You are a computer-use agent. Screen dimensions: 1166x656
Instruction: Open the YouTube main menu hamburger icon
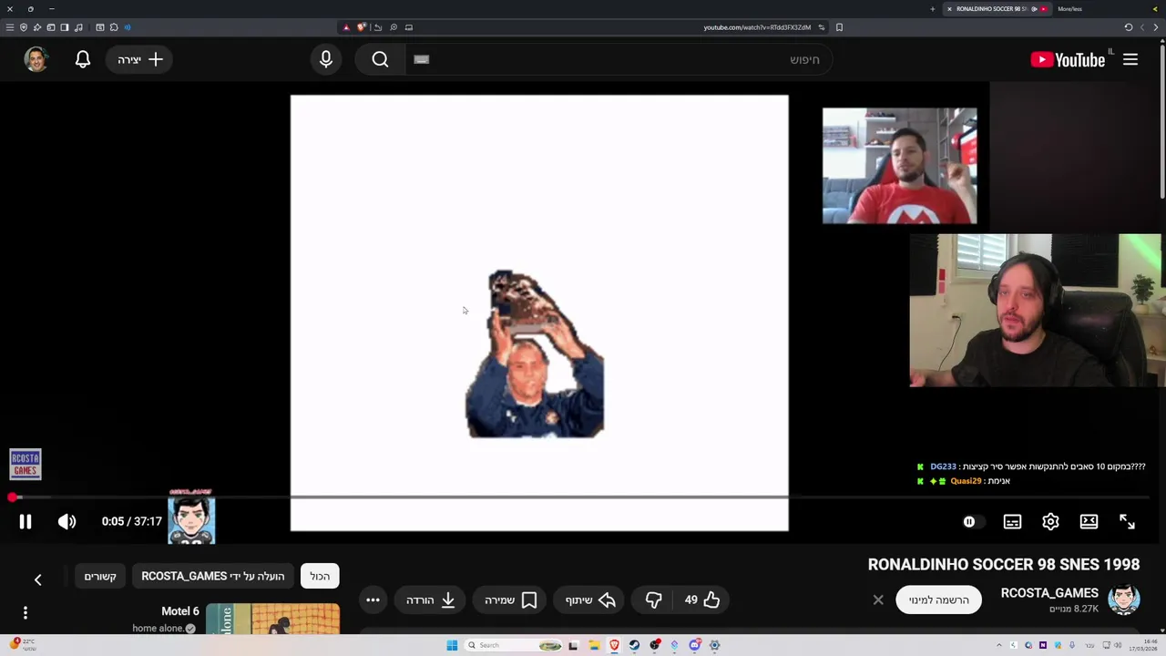[1130, 59]
